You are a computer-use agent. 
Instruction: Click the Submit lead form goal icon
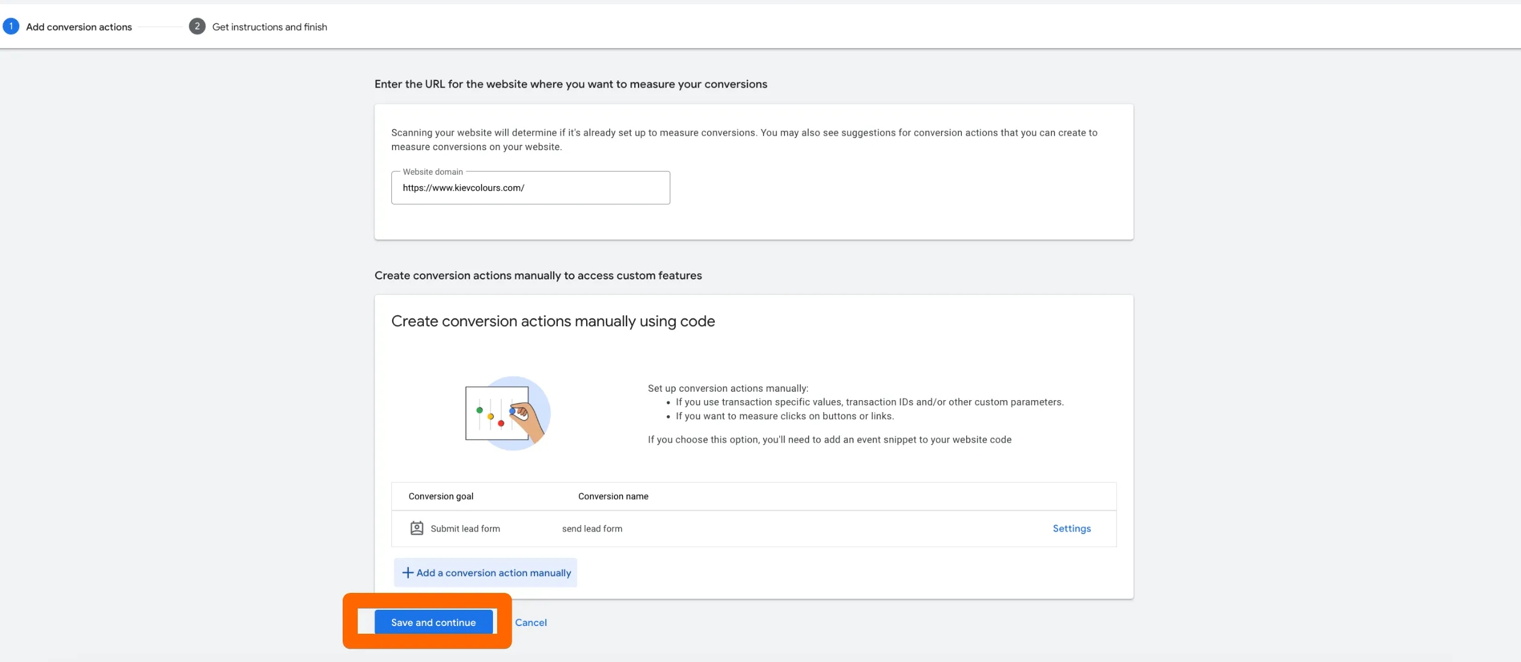coord(417,528)
